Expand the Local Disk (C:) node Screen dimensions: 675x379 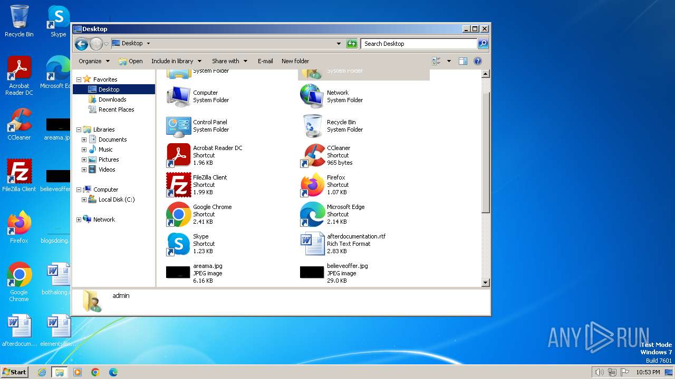(x=84, y=200)
